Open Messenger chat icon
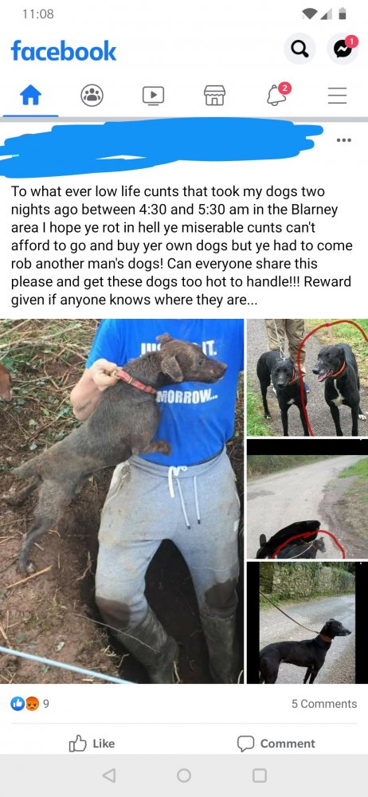Image resolution: width=368 pixels, height=797 pixels. pyautogui.click(x=342, y=49)
